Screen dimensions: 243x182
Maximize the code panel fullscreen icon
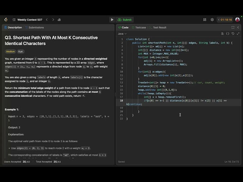click(233, 27)
